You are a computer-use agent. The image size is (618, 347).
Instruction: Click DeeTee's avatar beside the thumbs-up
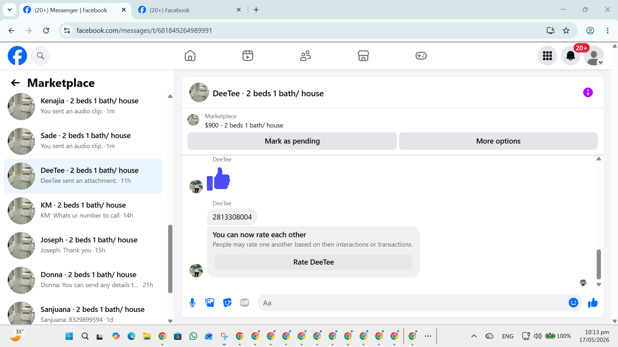pos(196,187)
